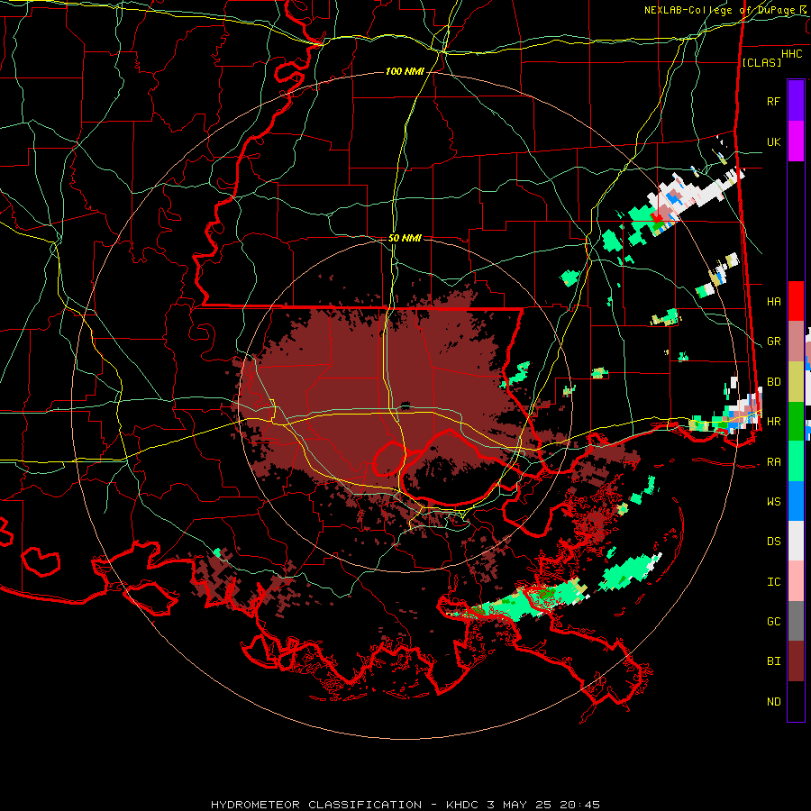Select the dark green HR legend swatch
Image resolution: width=811 pixels, height=811 pixels.
[796, 422]
